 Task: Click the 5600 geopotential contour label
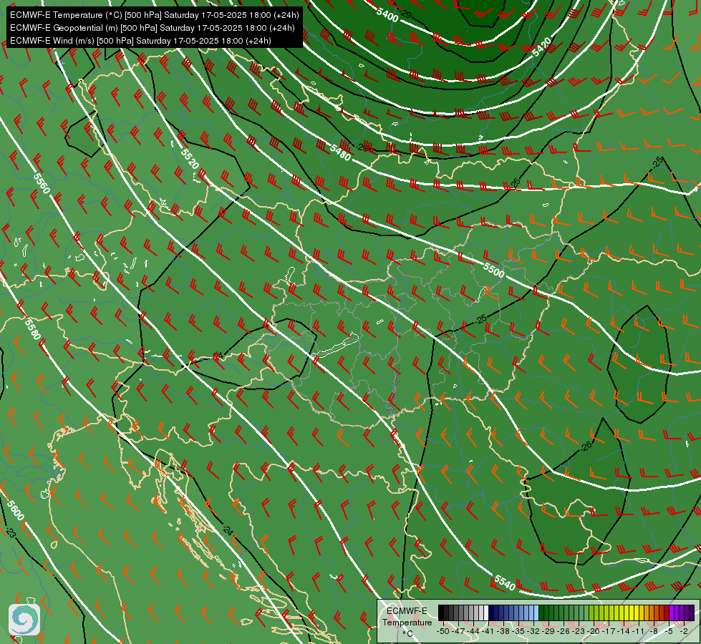[x=15, y=510]
